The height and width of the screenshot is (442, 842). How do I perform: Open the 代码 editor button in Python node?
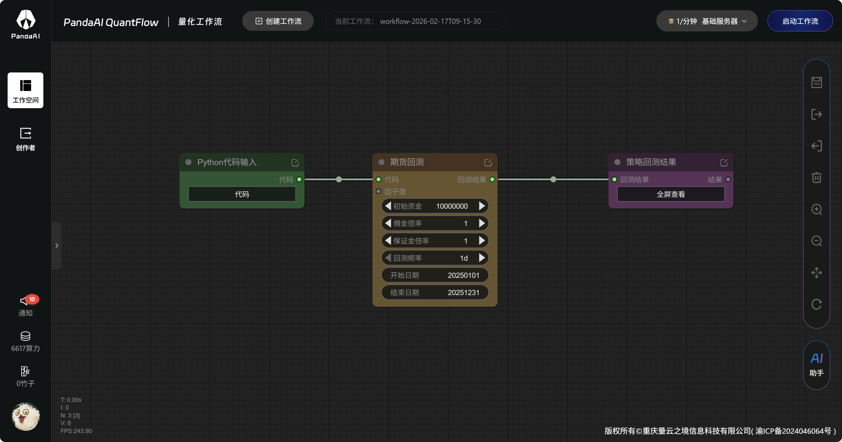[242, 194]
